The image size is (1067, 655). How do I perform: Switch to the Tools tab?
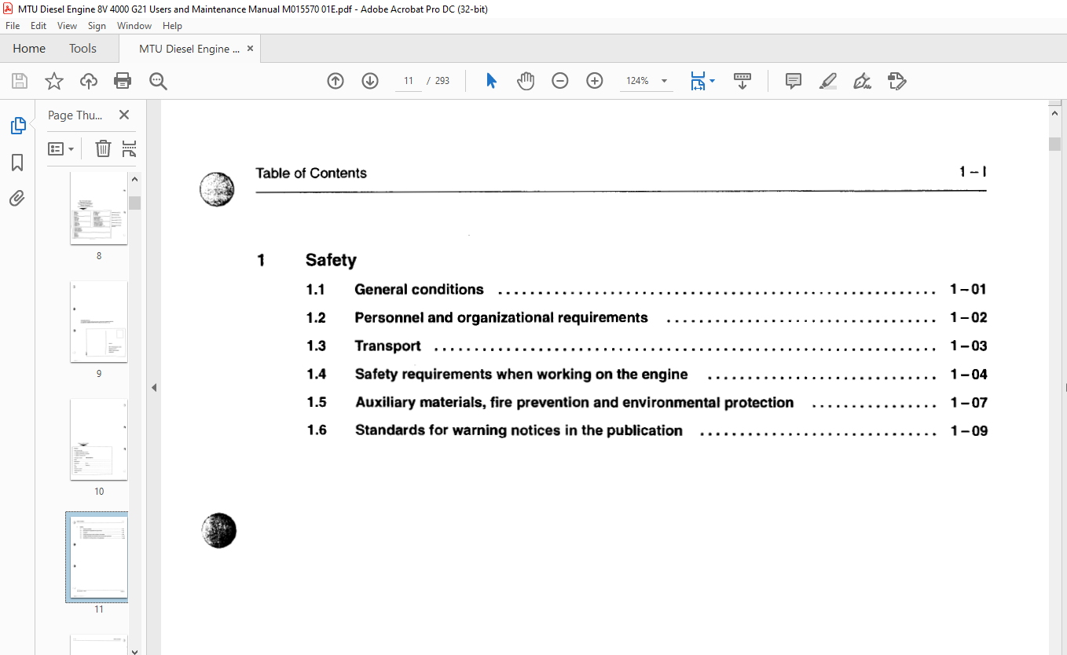82,49
